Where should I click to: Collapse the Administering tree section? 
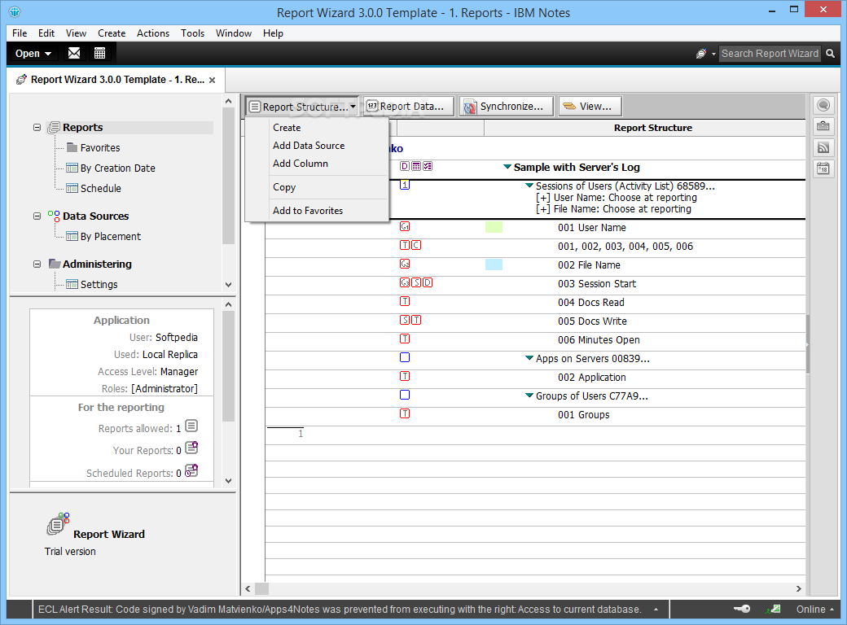(x=37, y=264)
